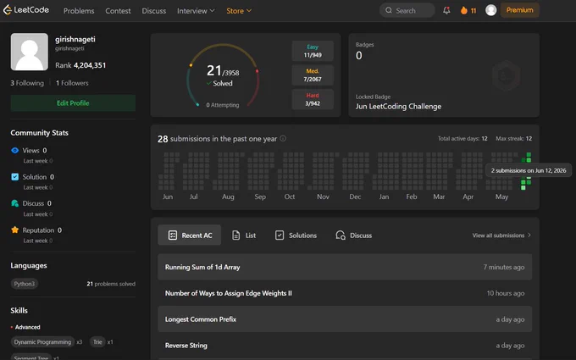Select the Easy 11/949 stat box
The width and height of the screenshot is (576, 360).
[313, 51]
